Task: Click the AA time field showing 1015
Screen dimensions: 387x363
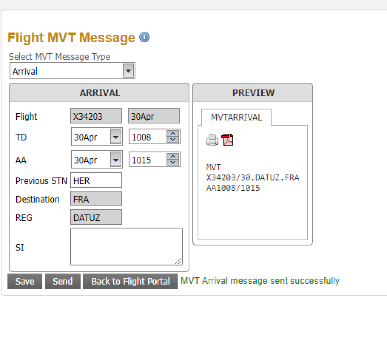Action: tap(147, 160)
